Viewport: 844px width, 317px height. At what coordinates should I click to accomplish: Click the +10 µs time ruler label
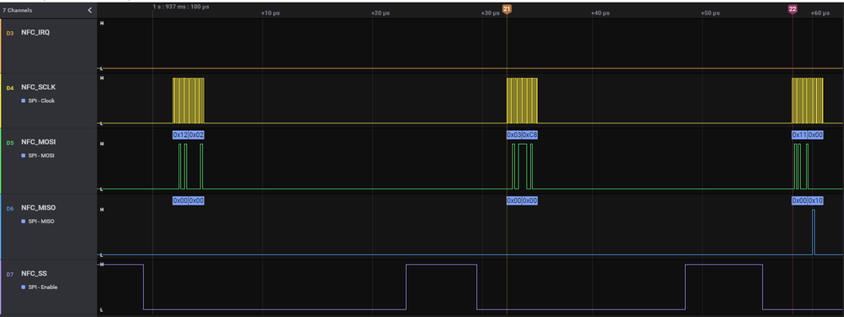271,13
